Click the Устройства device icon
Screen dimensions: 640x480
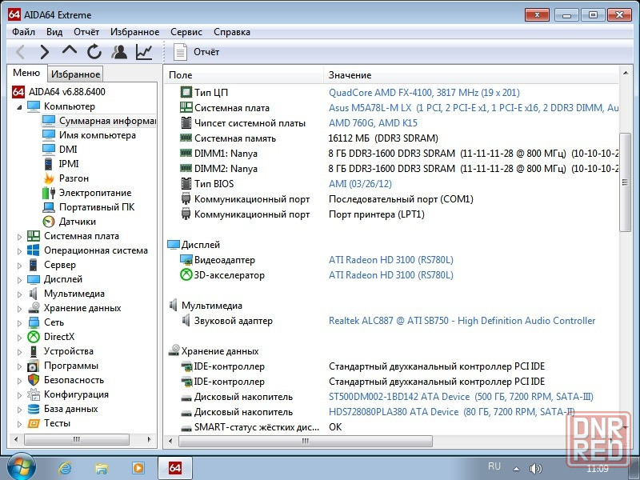34,351
